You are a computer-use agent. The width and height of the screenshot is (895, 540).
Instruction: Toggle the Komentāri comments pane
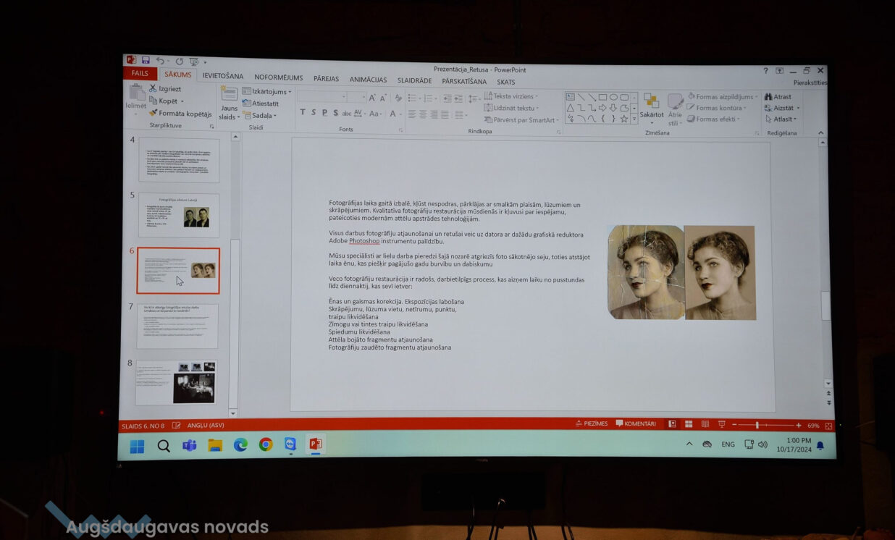point(636,423)
